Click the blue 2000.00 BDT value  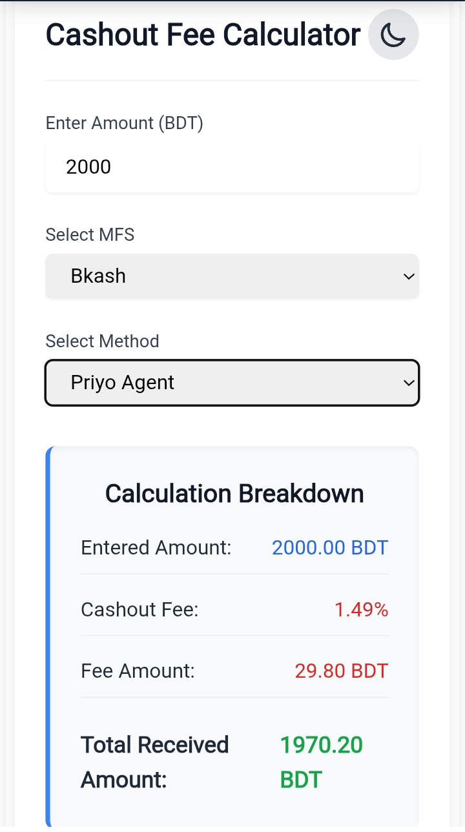point(330,548)
